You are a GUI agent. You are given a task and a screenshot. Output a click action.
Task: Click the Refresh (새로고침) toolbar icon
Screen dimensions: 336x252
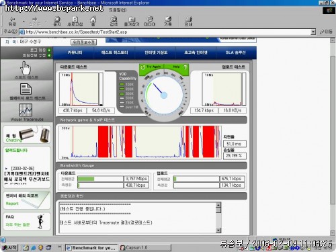click(75, 22)
